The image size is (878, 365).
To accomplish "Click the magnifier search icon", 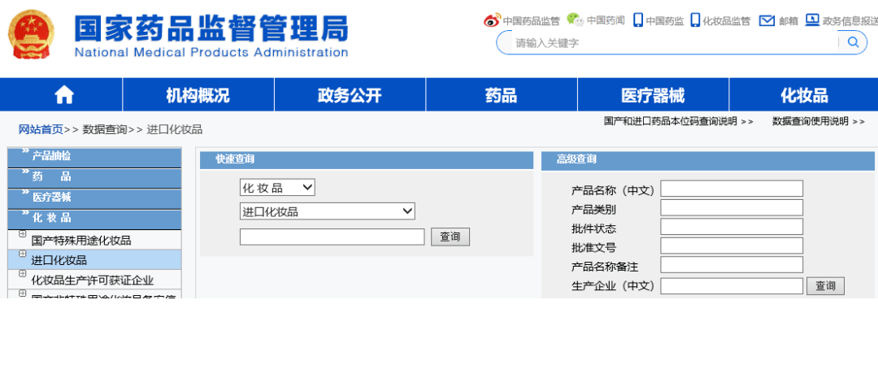I will [x=853, y=42].
